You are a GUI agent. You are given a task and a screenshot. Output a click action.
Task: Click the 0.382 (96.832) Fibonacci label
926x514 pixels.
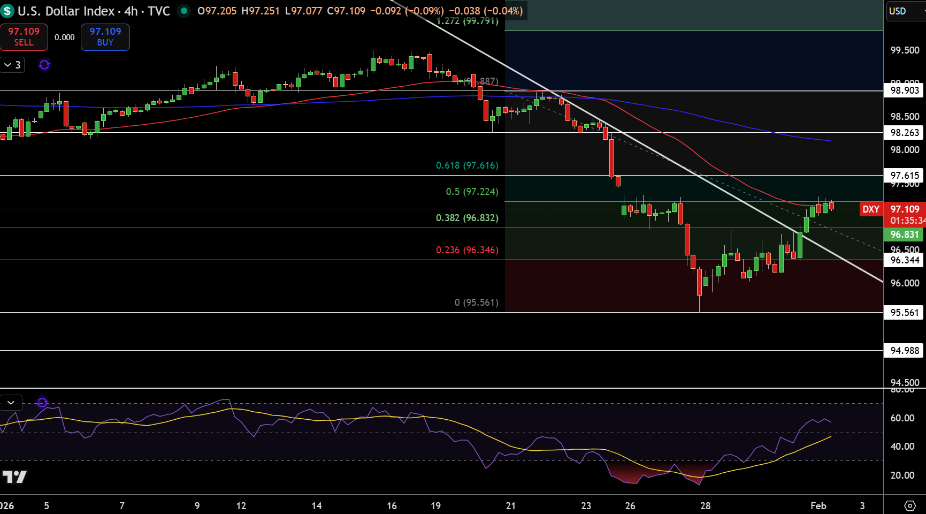point(467,218)
